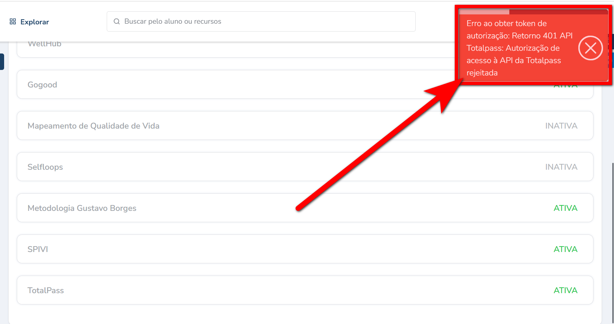614x324 pixels.
Task: Click the dark left sidebar tab handle
Action: click(2, 62)
